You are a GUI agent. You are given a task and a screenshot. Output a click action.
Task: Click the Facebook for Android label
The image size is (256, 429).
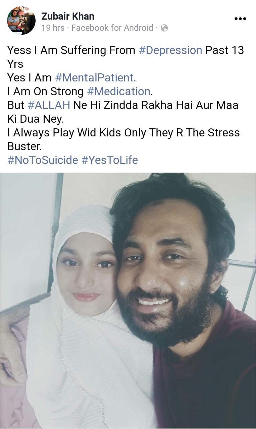pyautogui.click(x=112, y=28)
